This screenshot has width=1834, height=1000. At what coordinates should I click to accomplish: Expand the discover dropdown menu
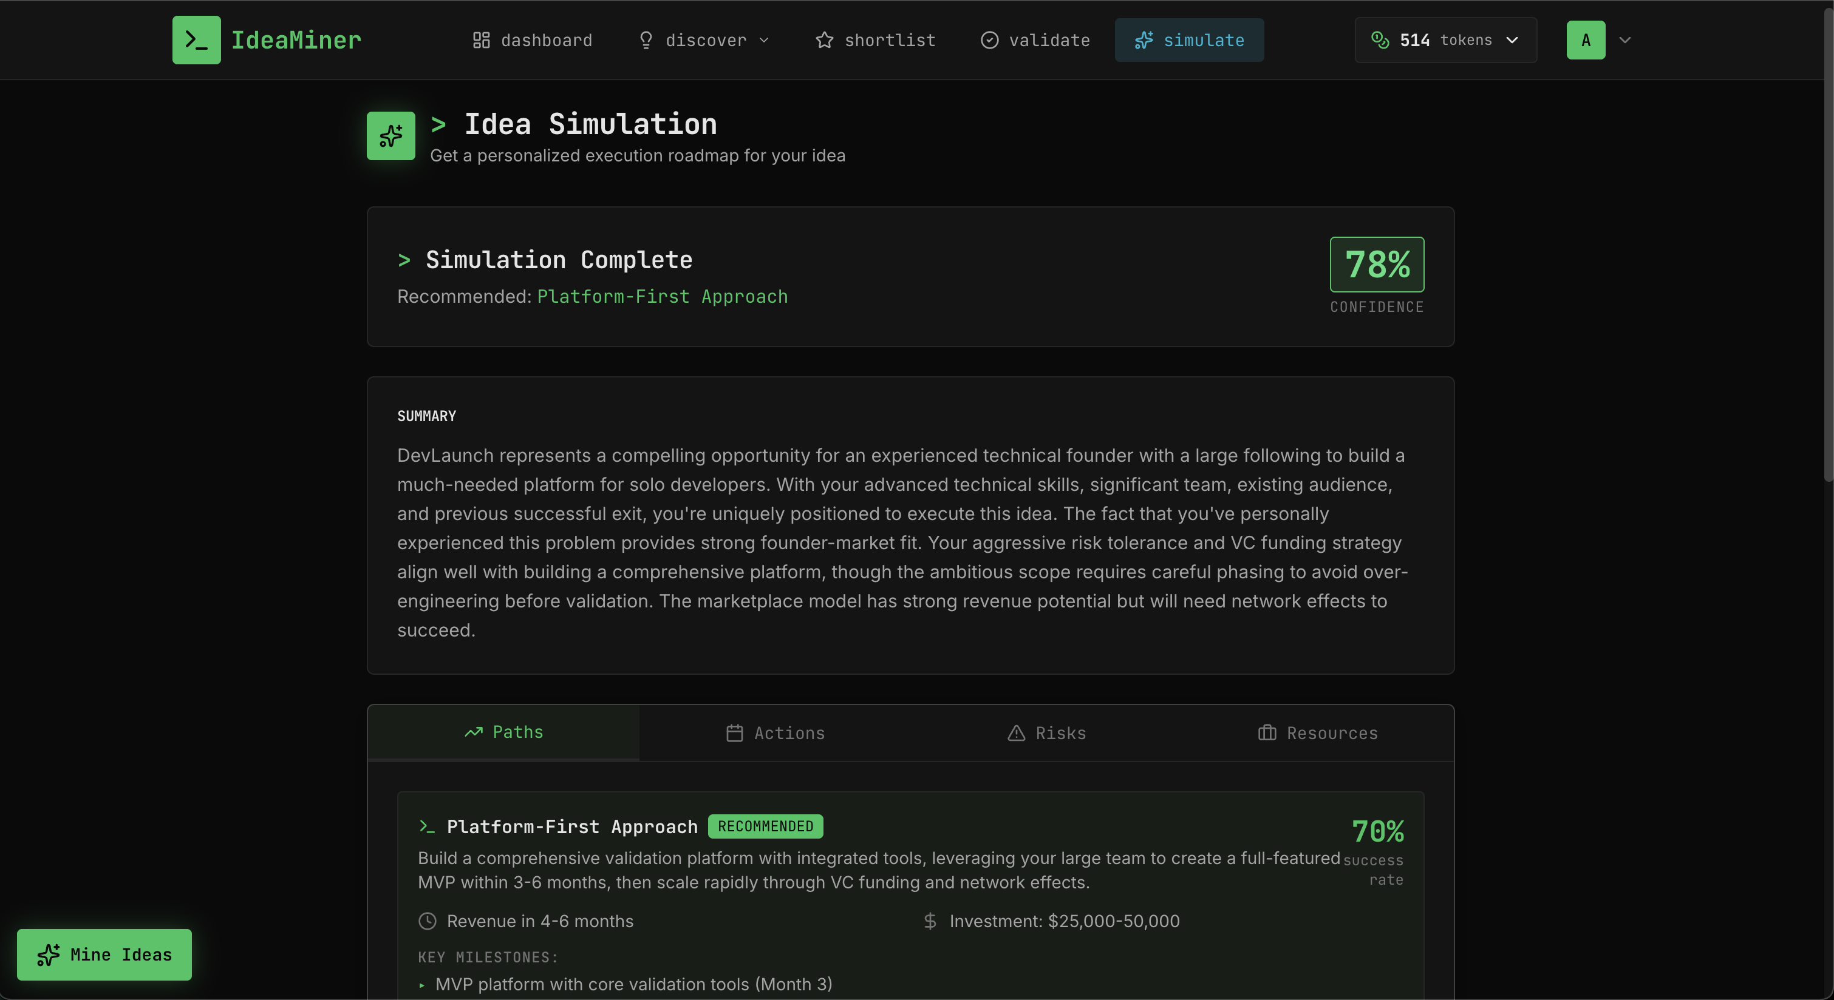pyautogui.click(x=764, y=40)
